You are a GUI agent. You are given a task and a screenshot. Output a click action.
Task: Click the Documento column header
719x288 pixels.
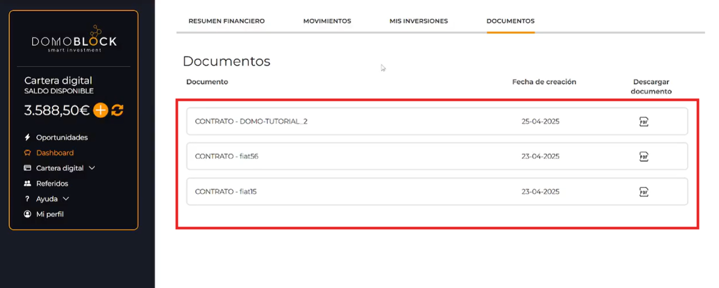(207, 82)
